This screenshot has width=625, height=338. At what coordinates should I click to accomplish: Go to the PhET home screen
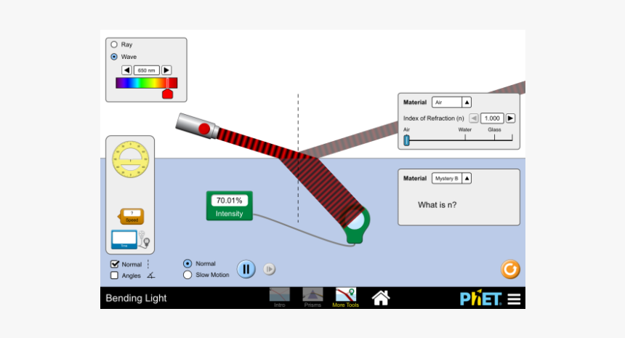(381, 297)
